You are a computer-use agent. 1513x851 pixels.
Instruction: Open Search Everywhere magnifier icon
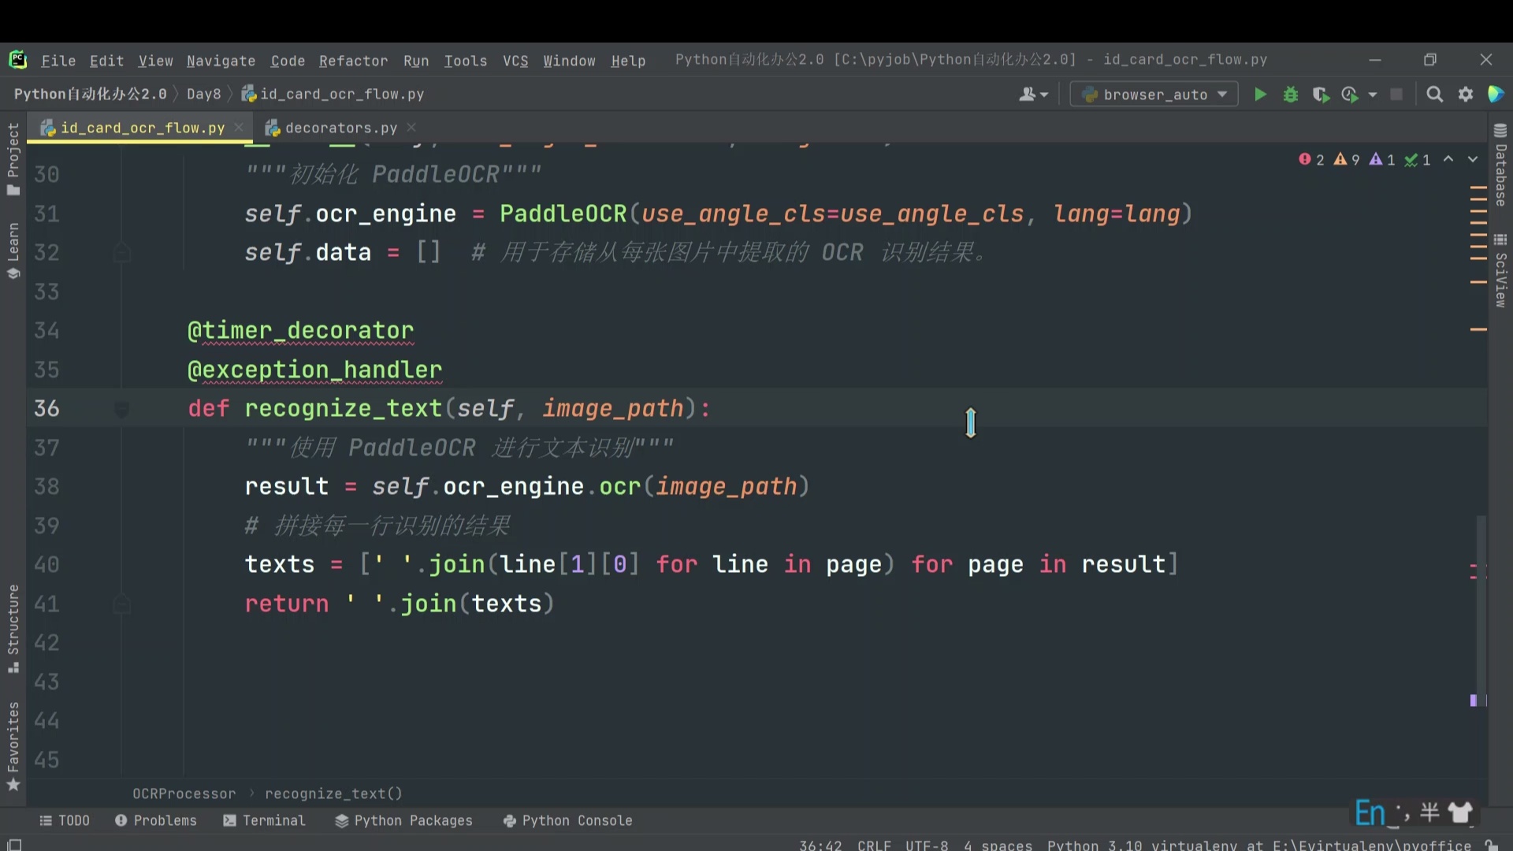point(1435,95)
